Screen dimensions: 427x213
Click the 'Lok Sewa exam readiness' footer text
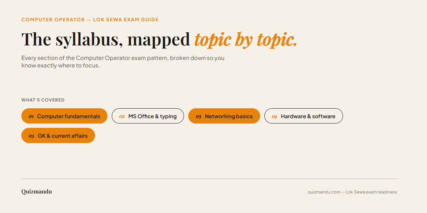(371, 192)
